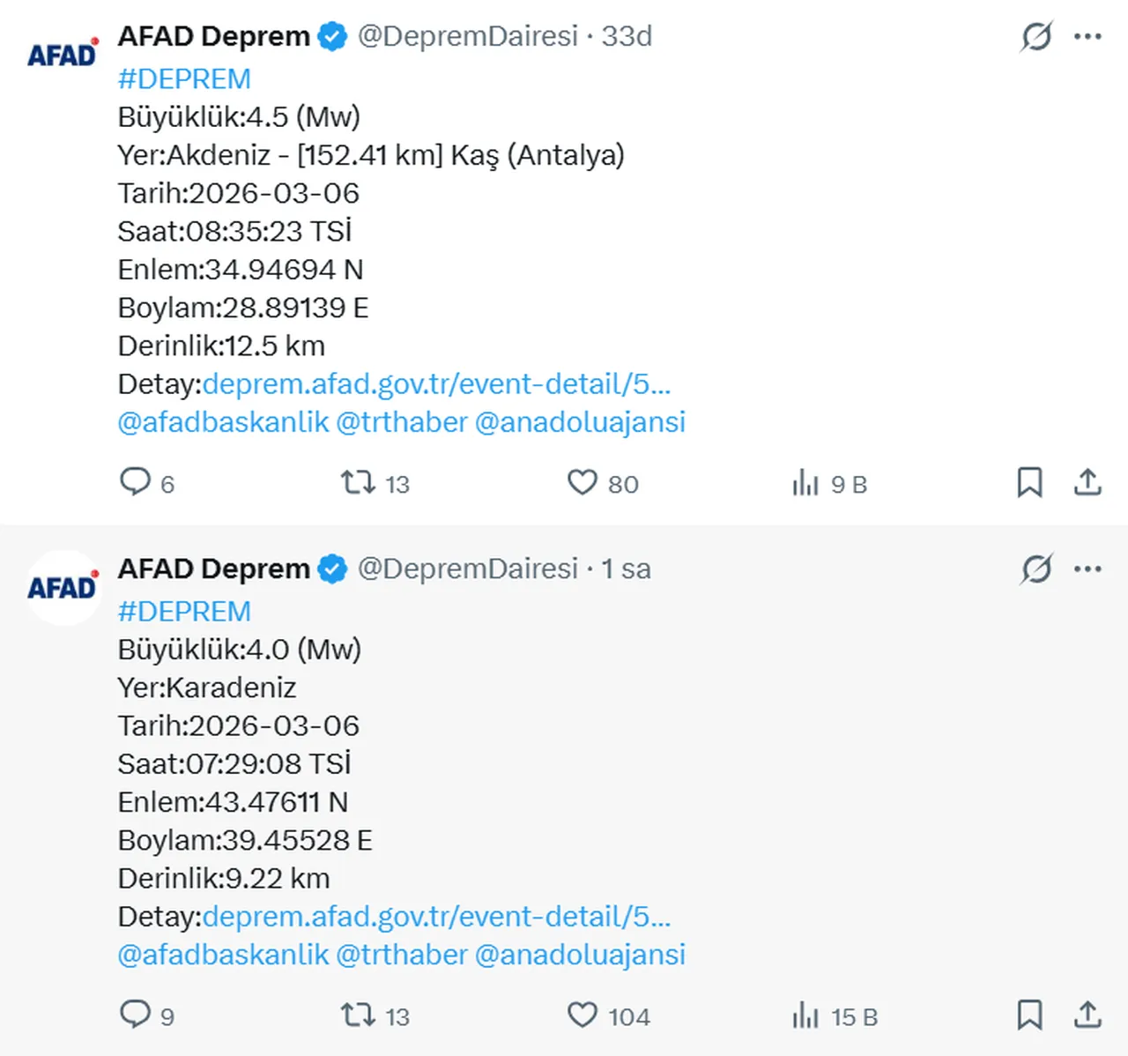Toggle retweet on the 13-retweet bottom post

coord(356,1015)
